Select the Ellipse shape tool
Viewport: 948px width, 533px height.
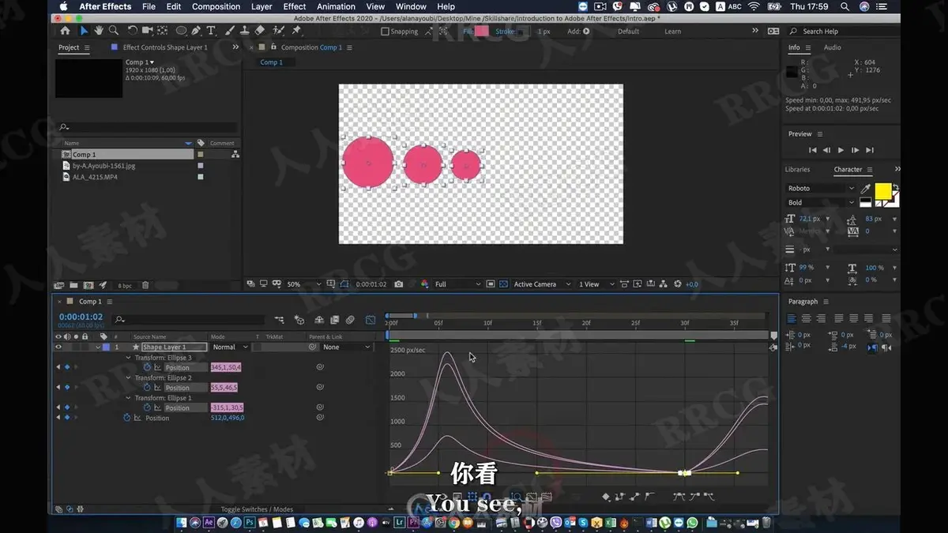tap(181, 31)
